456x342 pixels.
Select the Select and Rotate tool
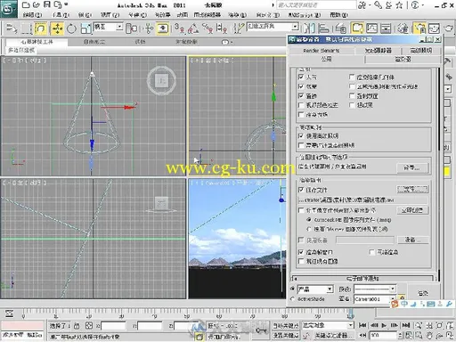[71, 28]
